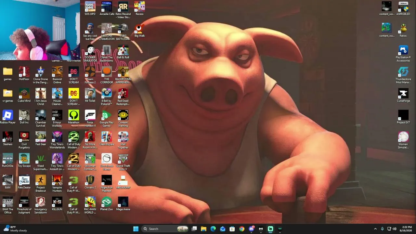Select the Toy Escape icon
The image size is (416, 234).
24,161
